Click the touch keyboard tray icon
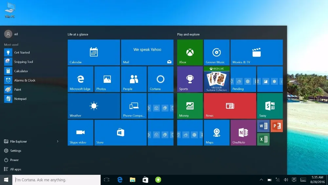Viewport: 328px width, 185px height. pos(303,180)
